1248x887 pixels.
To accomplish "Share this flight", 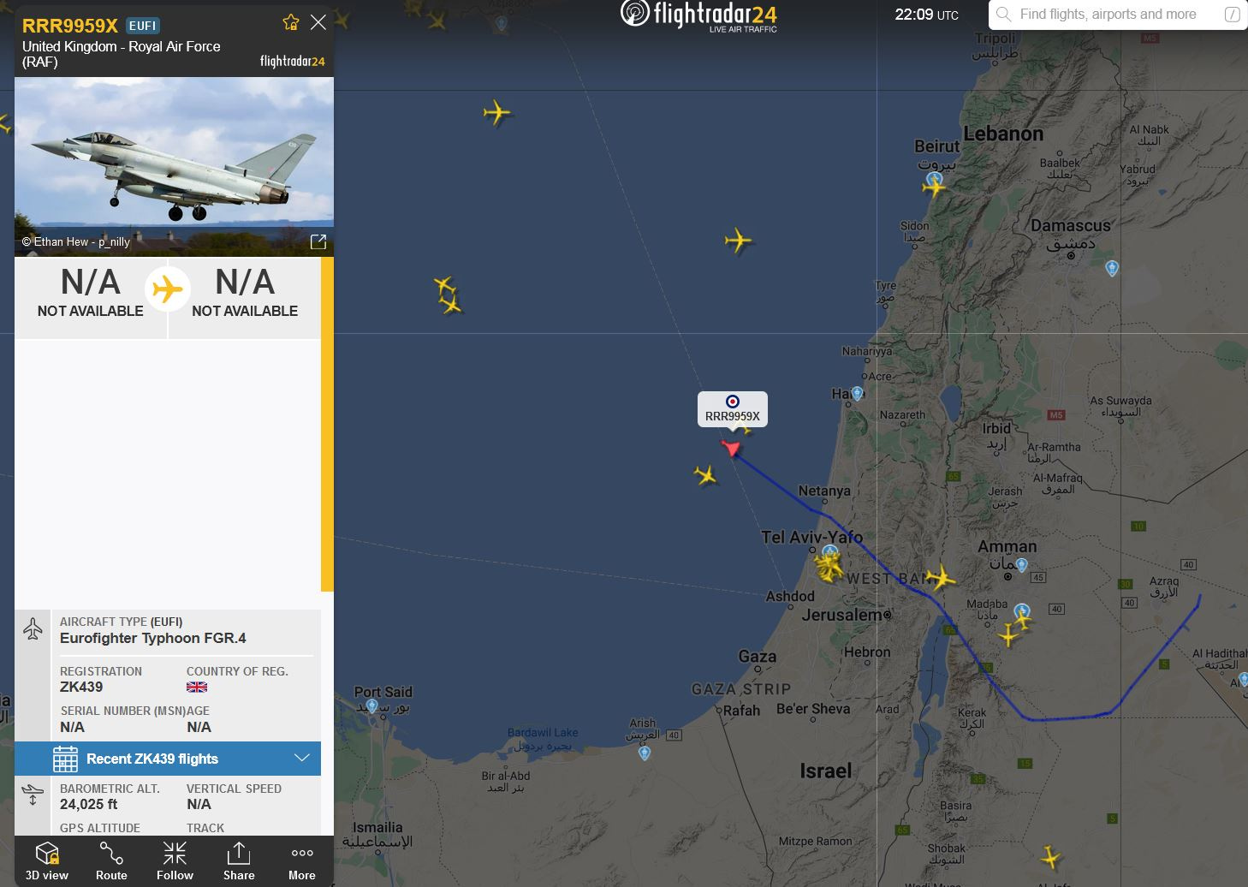I will pos(239,861).
